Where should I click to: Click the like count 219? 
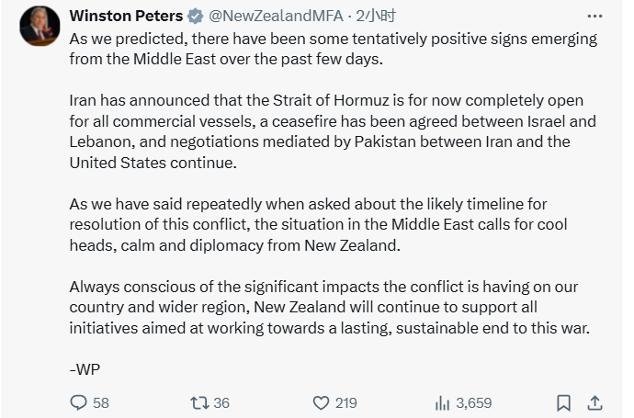[x=346, y=402]
